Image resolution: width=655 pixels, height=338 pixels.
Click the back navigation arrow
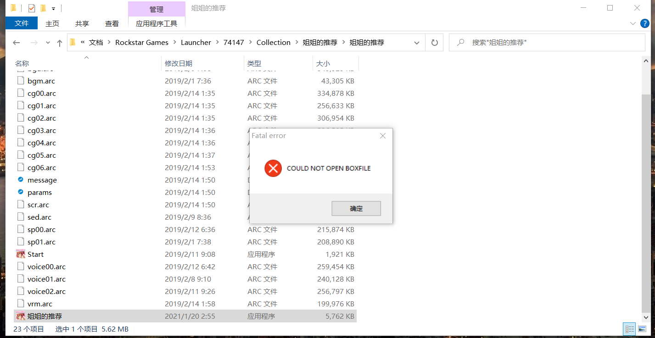pyautogui.click(x=17, y=42)
